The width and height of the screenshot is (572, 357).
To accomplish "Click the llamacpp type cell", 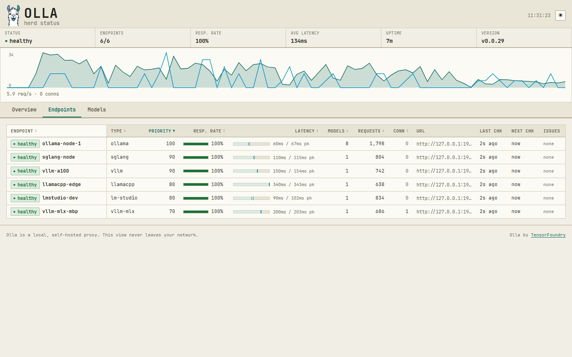I will (x=123, y=184).
